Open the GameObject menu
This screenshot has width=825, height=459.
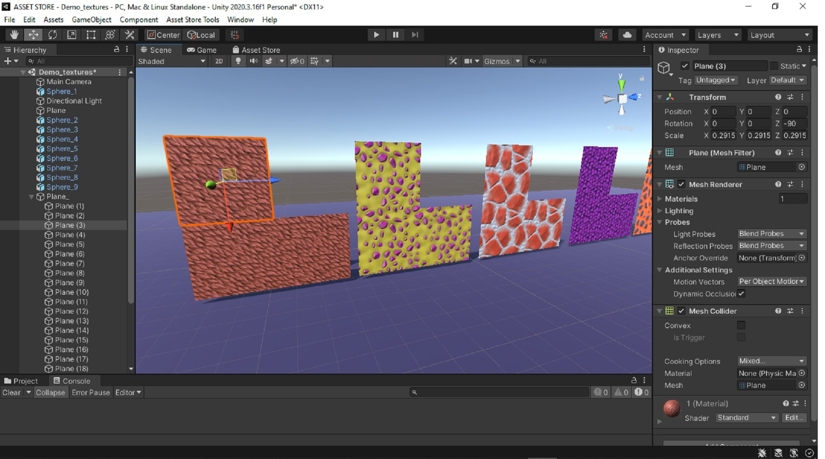[x=92, y=20]
